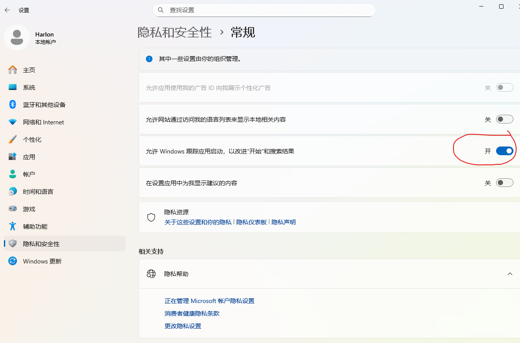Image resolution: width=520 pixels, height=343 pixels.
Task: Enable 在设置应用中为我显示建议的内容 toggle
Action: click(x=504, y=183)
